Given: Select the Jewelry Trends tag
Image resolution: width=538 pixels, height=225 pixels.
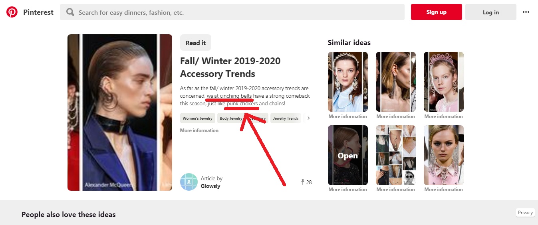Looking at the screenshot, I should point(286,118).
